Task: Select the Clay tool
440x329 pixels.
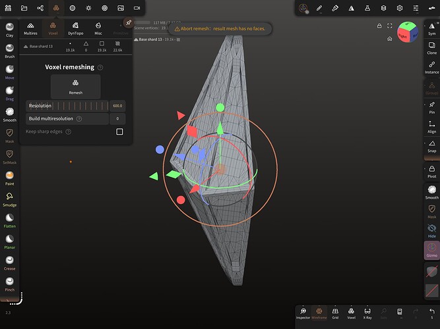Action: tap(9, 30)
